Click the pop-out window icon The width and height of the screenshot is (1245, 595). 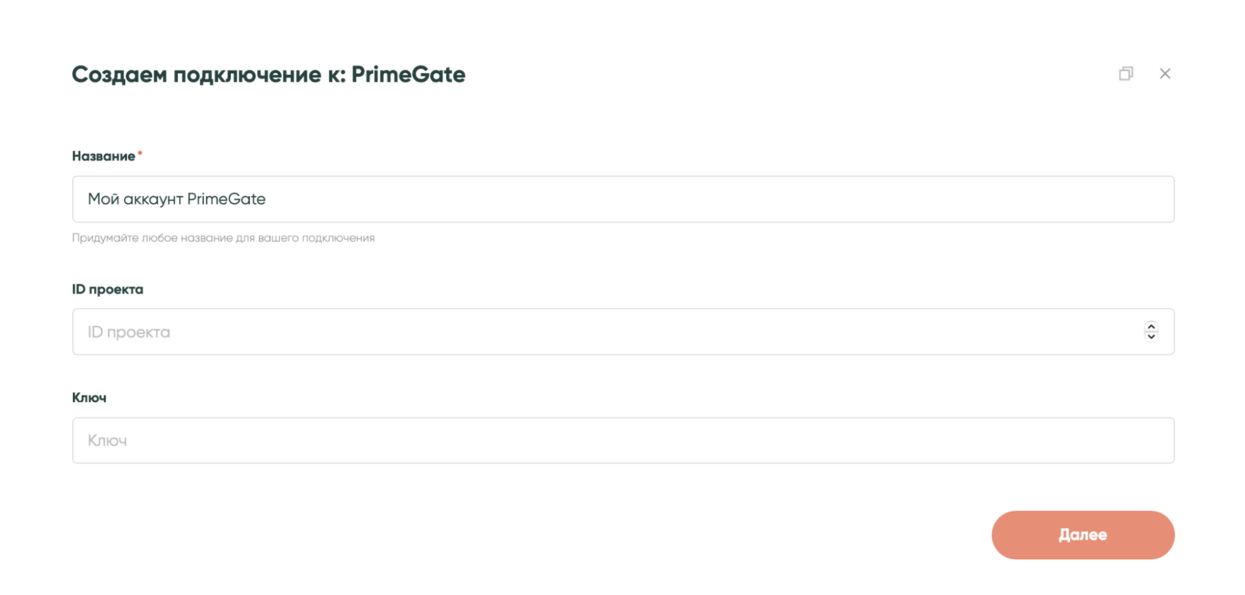tap(1126, 74)
